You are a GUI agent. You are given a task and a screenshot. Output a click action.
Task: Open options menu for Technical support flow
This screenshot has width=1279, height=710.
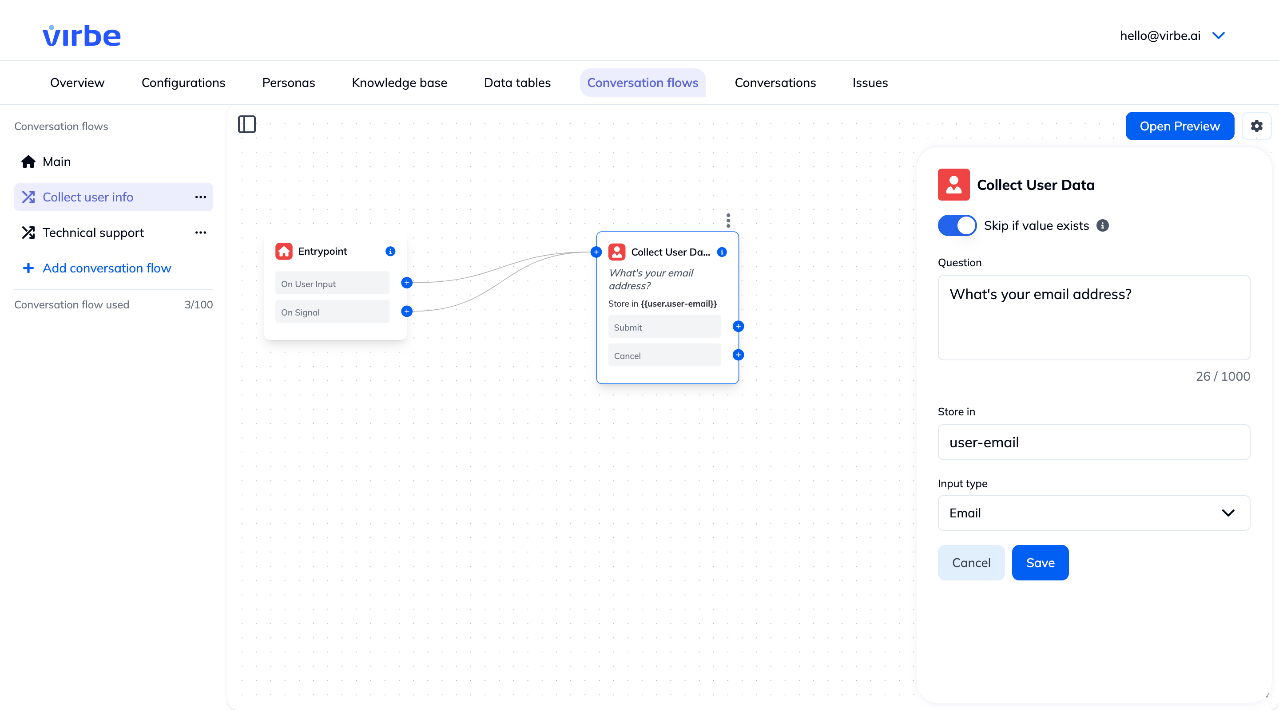(201, 233)
